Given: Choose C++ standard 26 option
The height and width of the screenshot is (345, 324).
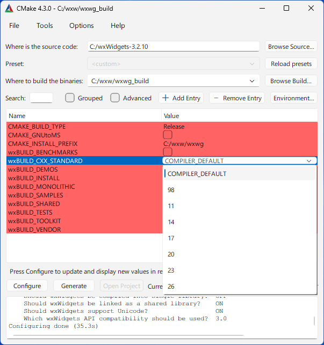Looking at the screenshot, I should coord(240,287).
